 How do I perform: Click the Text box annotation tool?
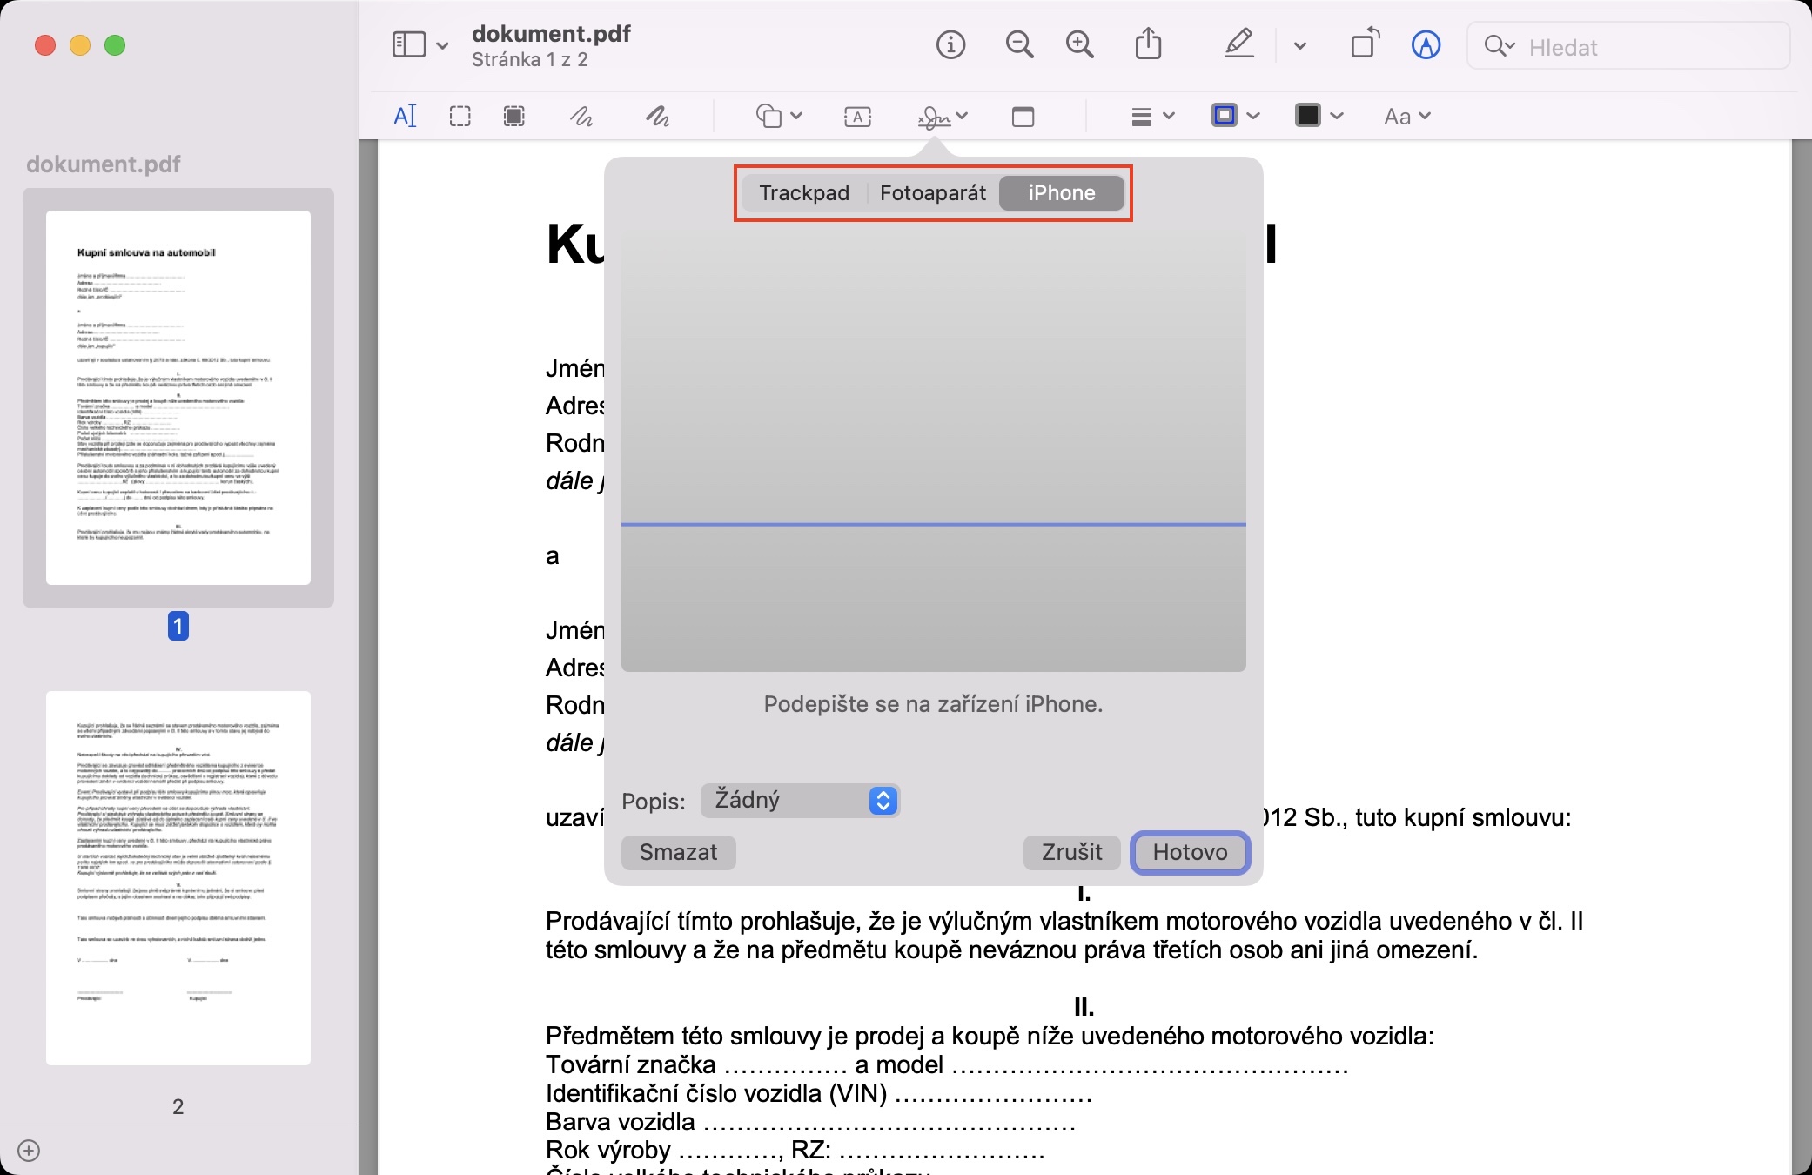click(857, 116)
